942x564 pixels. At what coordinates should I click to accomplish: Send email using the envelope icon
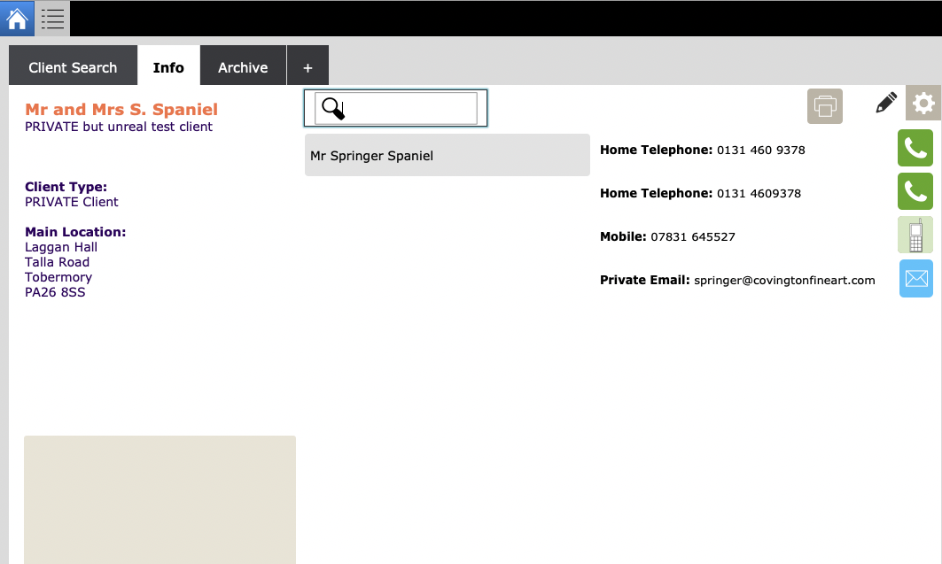915,279
